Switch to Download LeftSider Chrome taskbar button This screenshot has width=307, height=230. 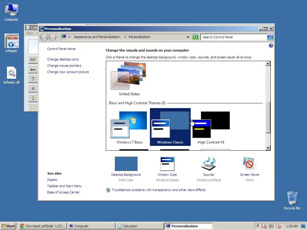point(43,226)
